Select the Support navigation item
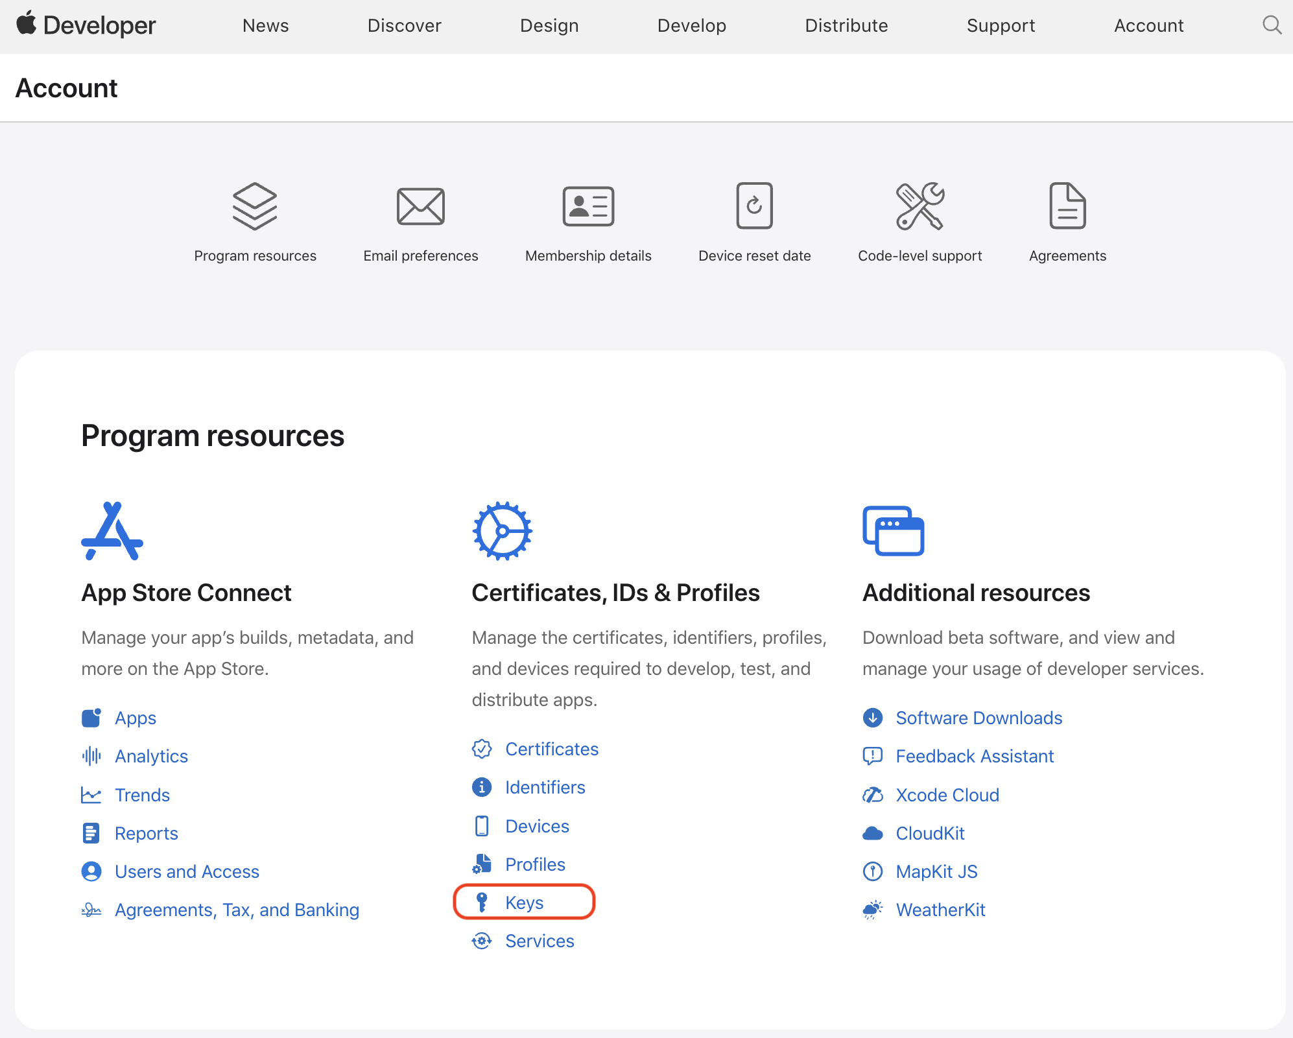1293x1038 pixels. [x=1001, y=25]
